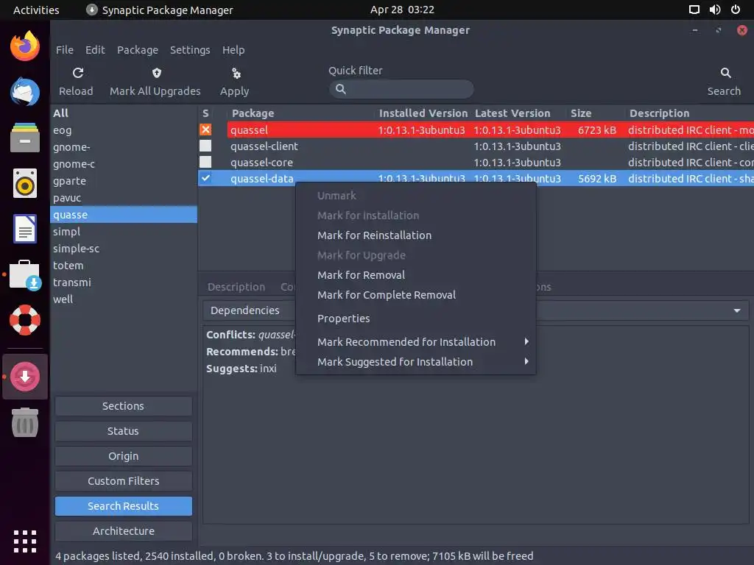The width and height of the screenshot is (754, 565).
Task: Open the Dependencies dropdown arrow
Action: pos(736,311)
